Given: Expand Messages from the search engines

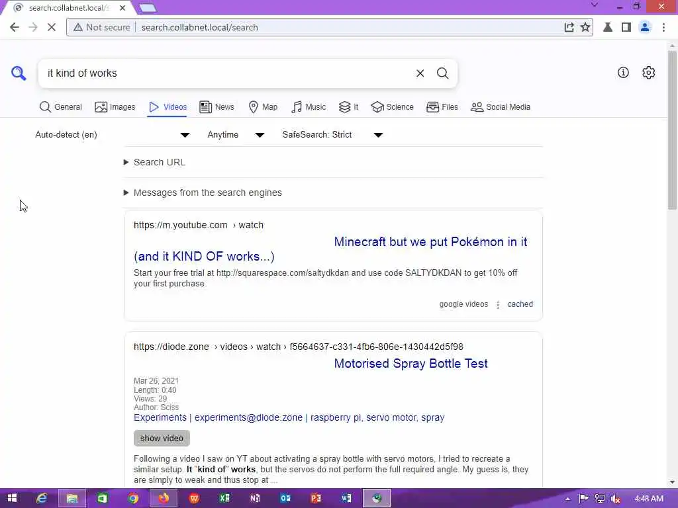Looking at the screenshot, I should click(x=203, y=192).
